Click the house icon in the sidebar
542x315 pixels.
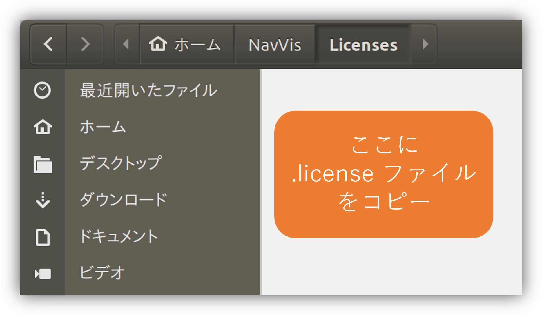coord(43,127)
